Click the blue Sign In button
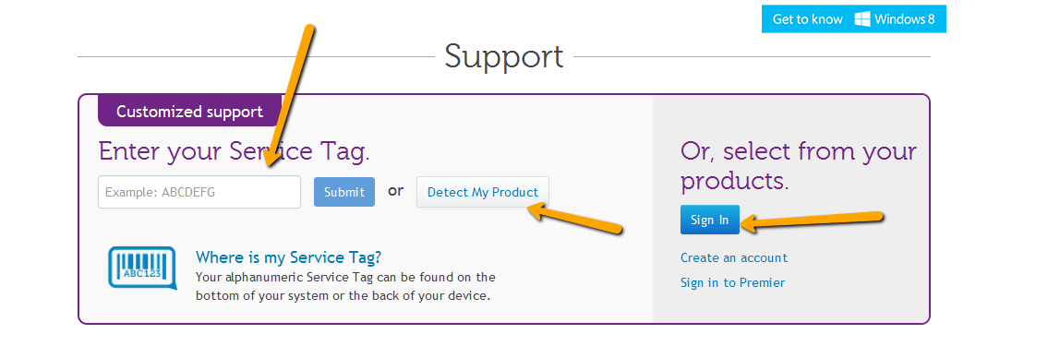The height and width of the screenshot is (346, 1048). point(710,220)
